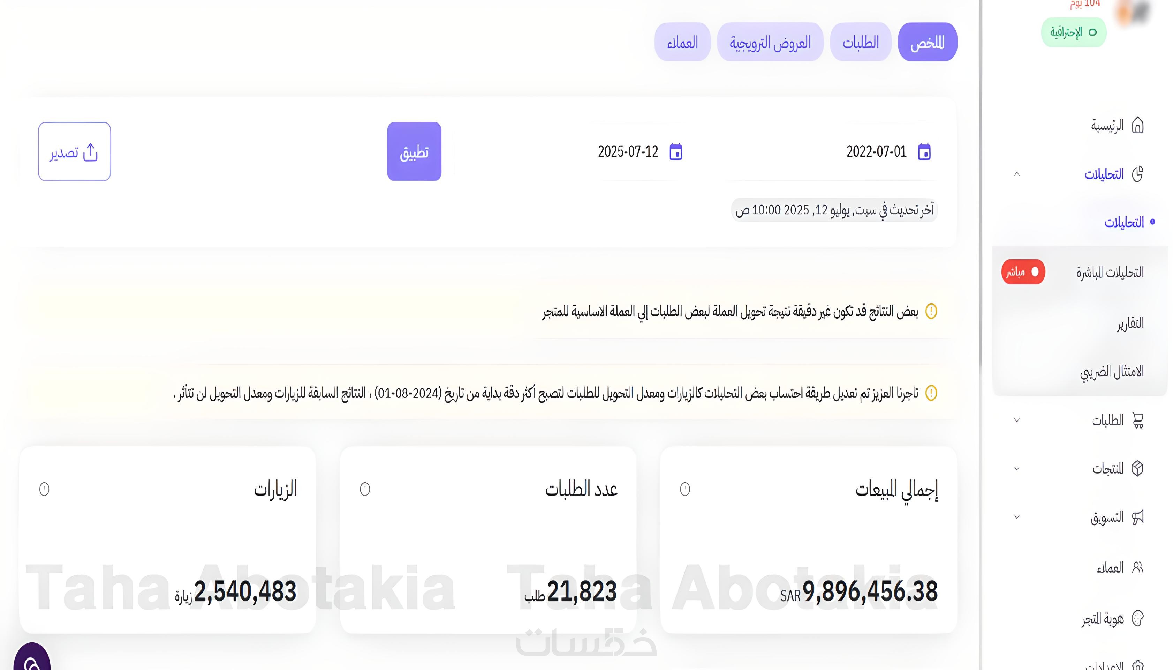
Task: Click the آخر تحديث last update label
Action: tap(834, 210)
